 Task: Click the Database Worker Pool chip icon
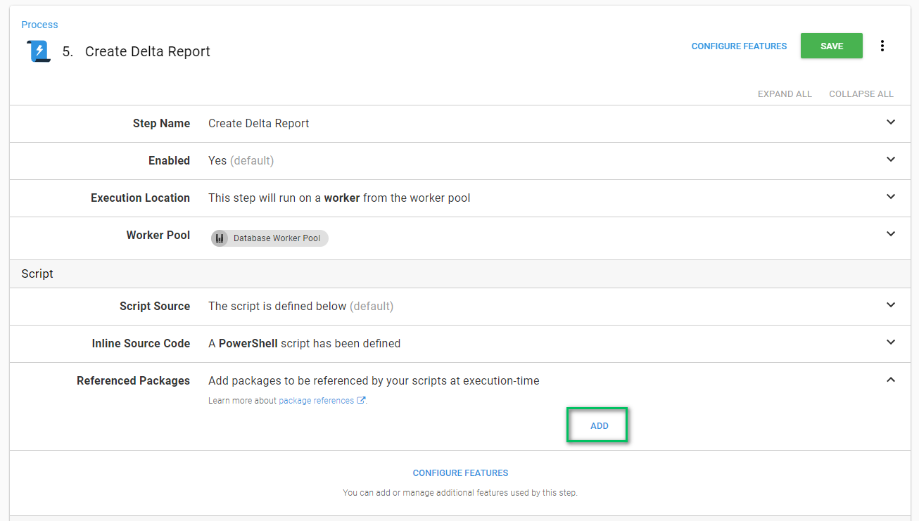[x=220, y=238]
